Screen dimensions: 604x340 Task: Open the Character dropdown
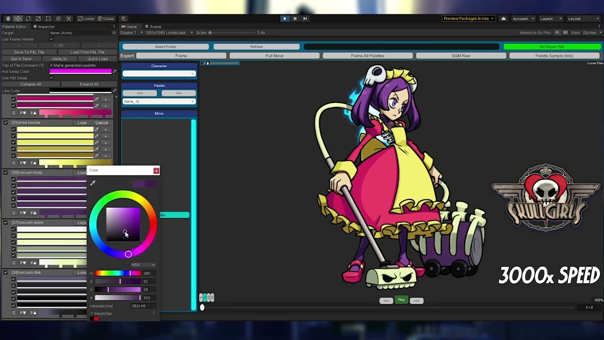point(159,74)
